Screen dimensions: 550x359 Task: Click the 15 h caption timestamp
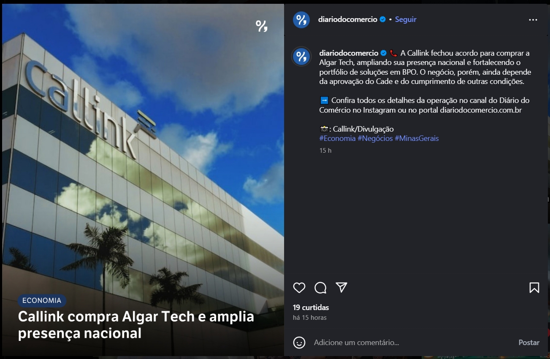[325, 151]
